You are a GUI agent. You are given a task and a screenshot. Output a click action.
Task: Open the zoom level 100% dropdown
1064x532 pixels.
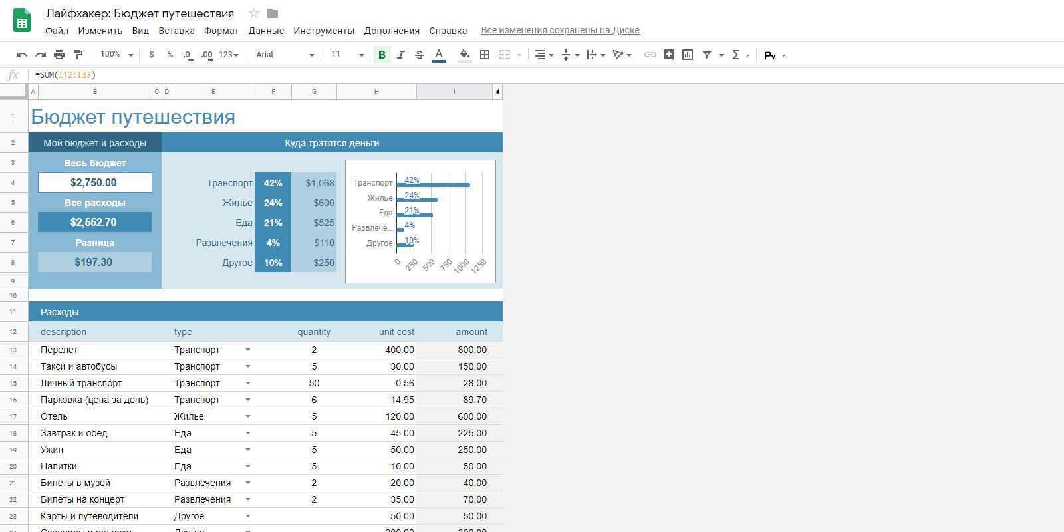pos(116,55)
